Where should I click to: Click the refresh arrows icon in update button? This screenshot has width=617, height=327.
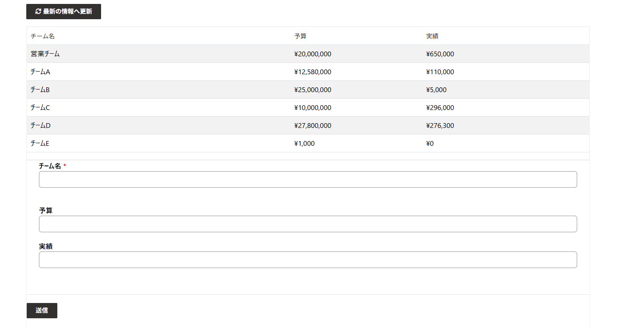[x=38, y=11]
